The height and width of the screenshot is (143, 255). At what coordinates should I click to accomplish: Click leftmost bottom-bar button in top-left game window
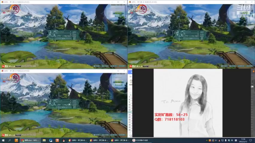pos(97,66)
